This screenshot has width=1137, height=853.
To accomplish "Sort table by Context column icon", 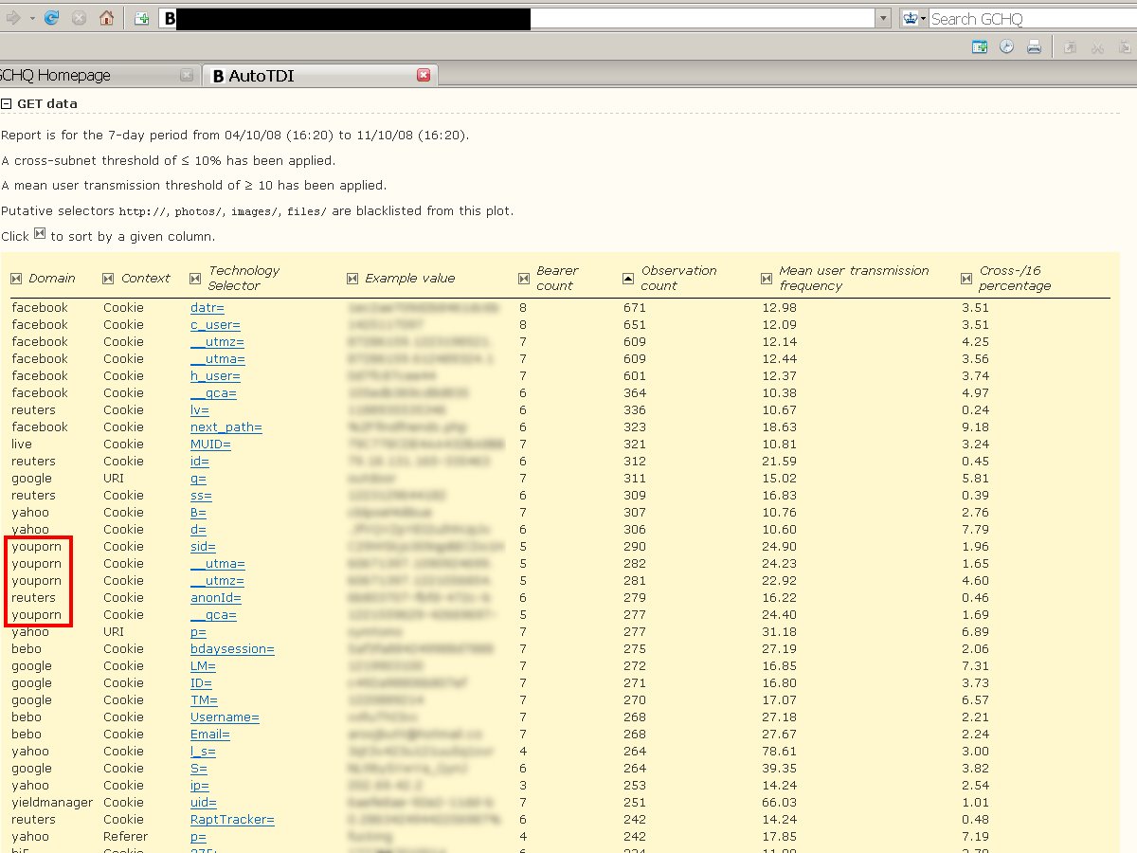I will (108, 279).
